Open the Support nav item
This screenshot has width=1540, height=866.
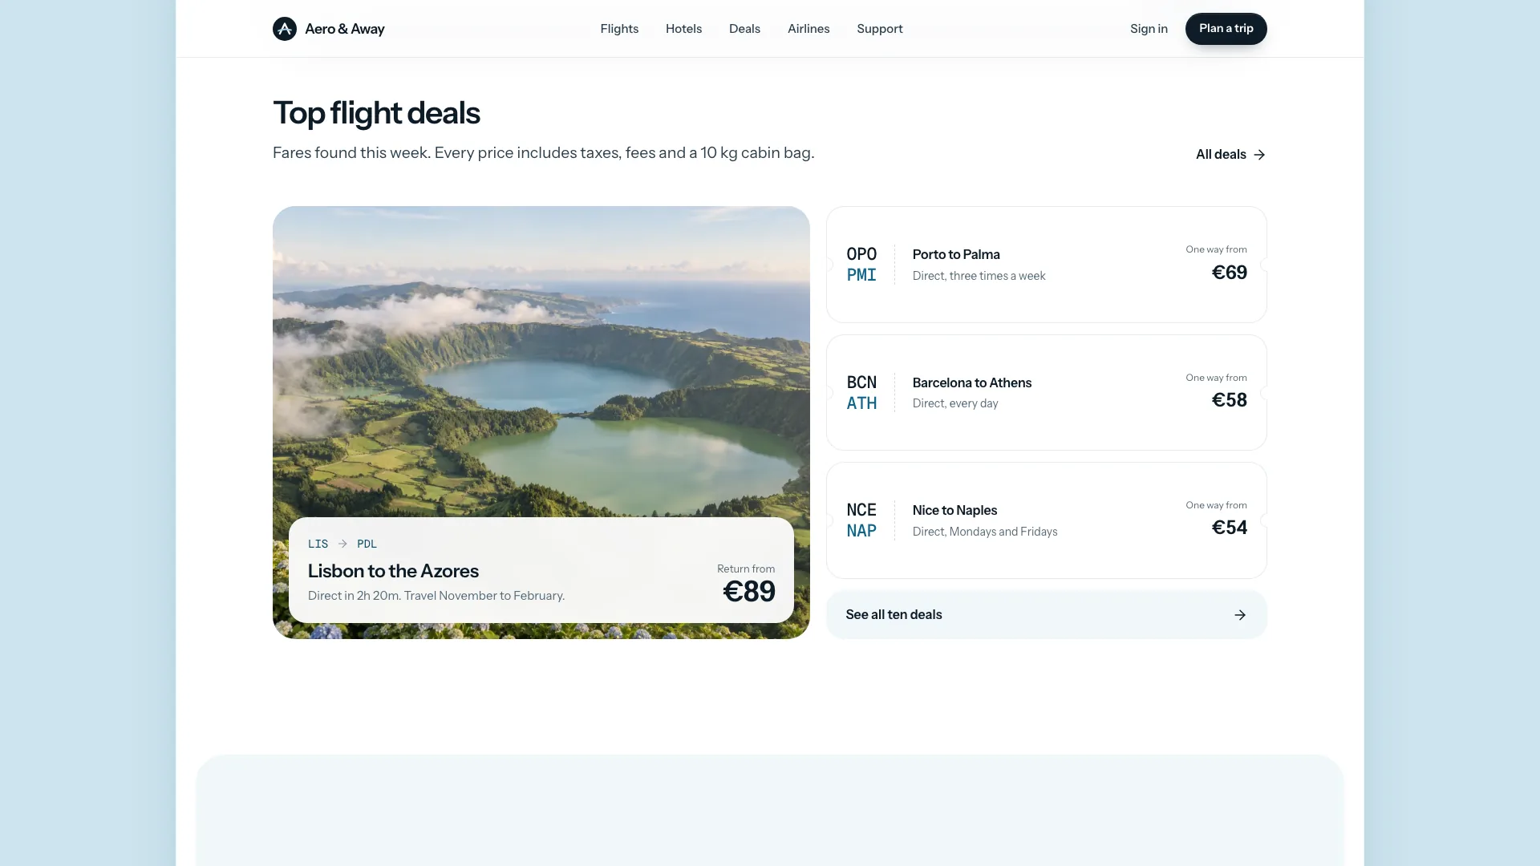tap(880, 29)
